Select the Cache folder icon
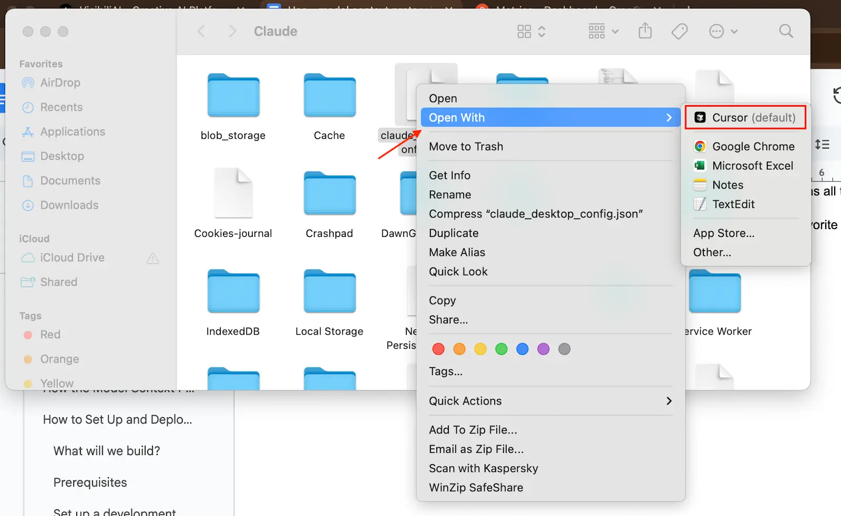Viewport: 841px width, 516px height. point(330,95)
